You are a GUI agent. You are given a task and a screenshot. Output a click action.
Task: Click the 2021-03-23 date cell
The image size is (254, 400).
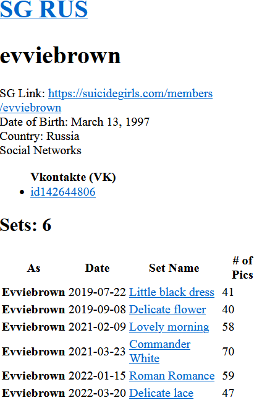coord(97,352)
